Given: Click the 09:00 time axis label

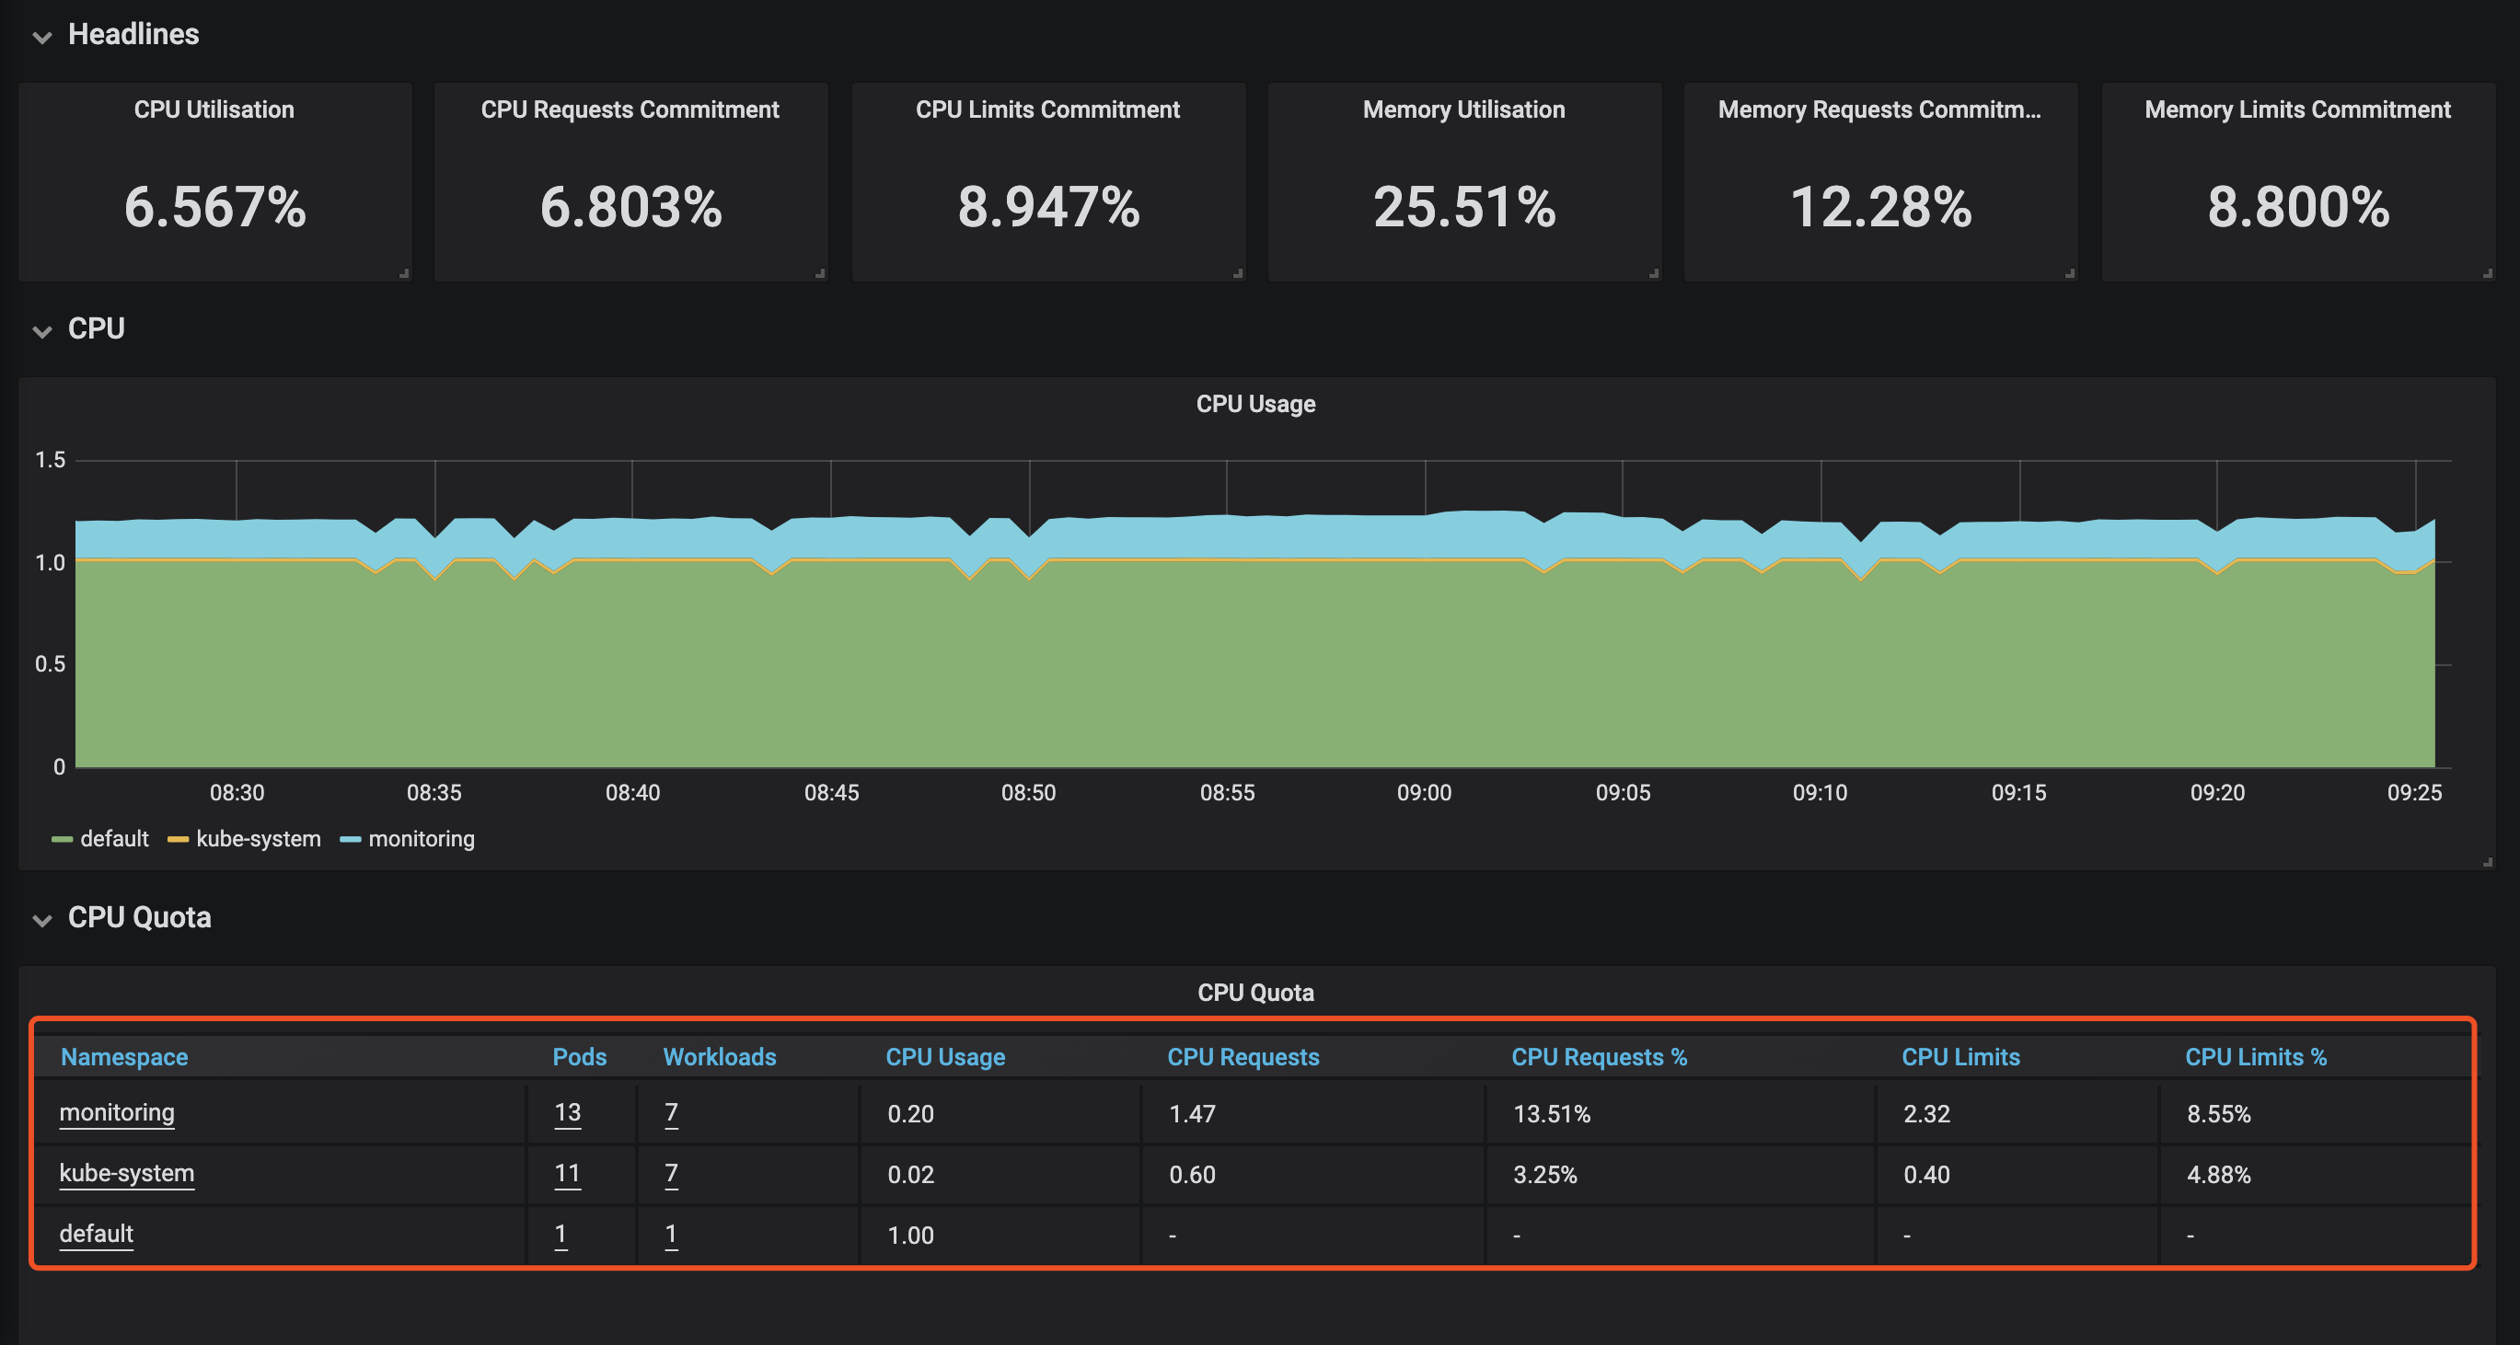Looking at the screenshot, I should tap(1425, 793).
